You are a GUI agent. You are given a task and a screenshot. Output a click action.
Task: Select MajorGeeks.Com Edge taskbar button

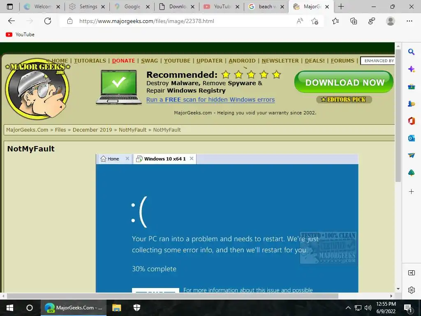point(74,308)
